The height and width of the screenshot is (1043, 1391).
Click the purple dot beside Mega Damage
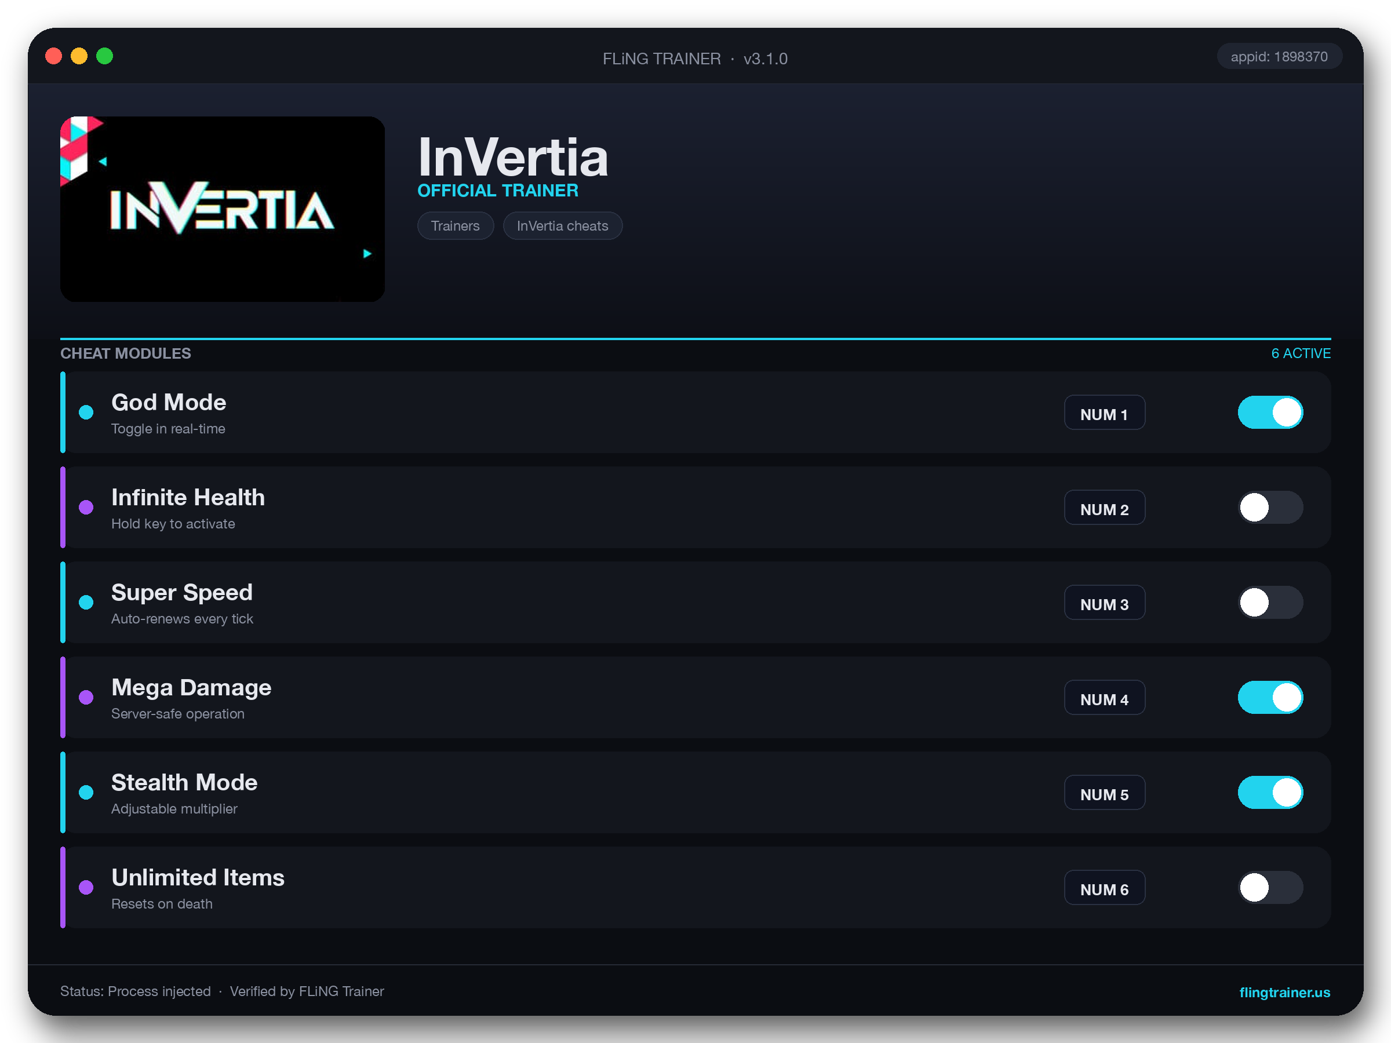[x=86, y=697]
